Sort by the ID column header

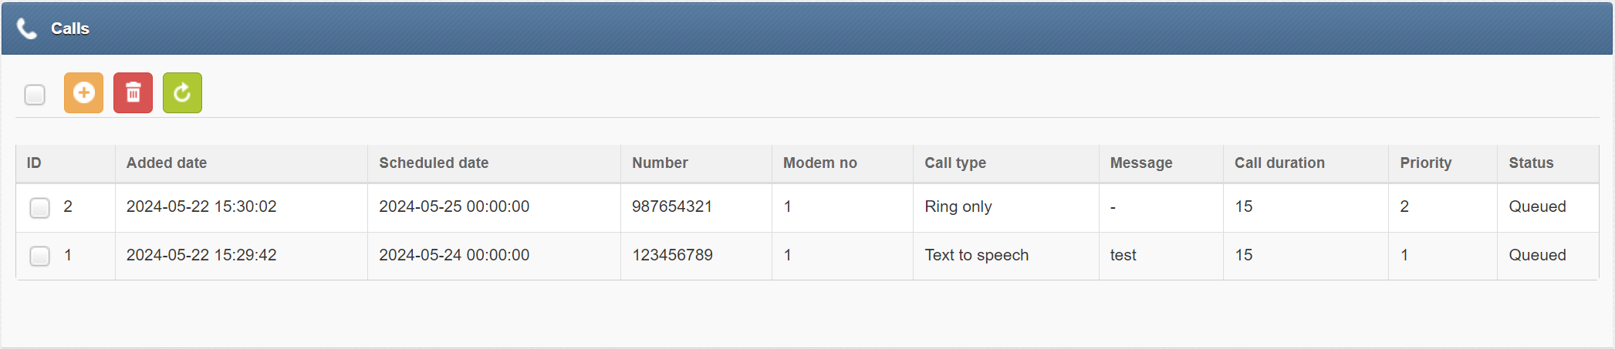click(x=34, y=163)
